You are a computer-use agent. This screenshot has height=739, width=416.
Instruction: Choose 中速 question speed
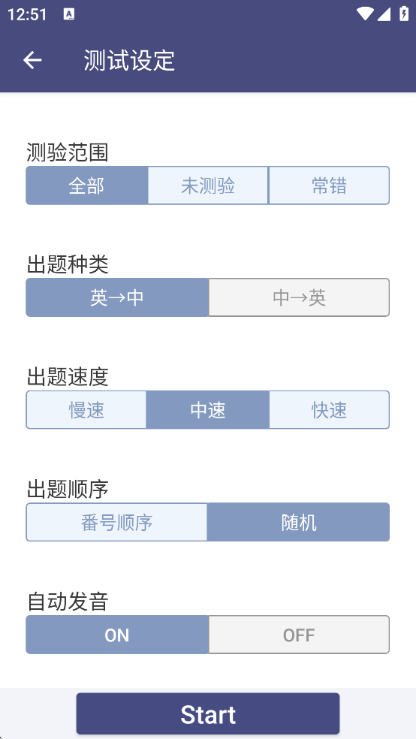(x=208, y=409)
